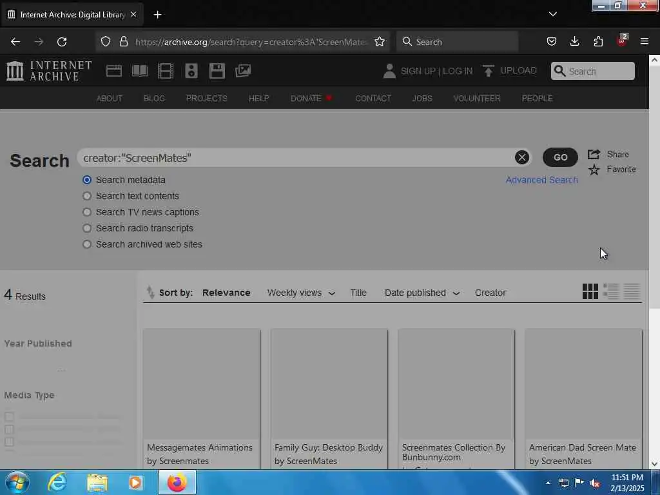
Task: Select Search TV news captions option
Action: tap(87, 212)
